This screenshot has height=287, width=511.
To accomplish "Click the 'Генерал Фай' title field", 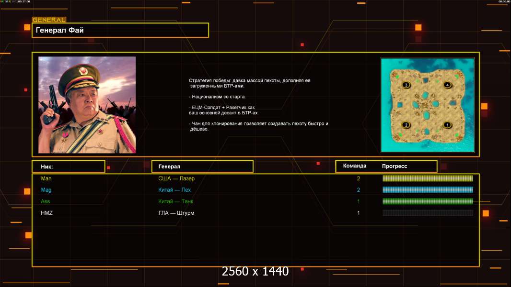I will [x=120, y=30].
